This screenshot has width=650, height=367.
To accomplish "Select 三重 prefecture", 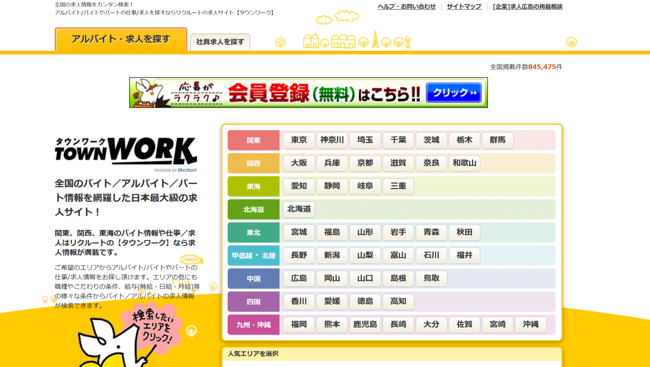I will click(398, 186).
